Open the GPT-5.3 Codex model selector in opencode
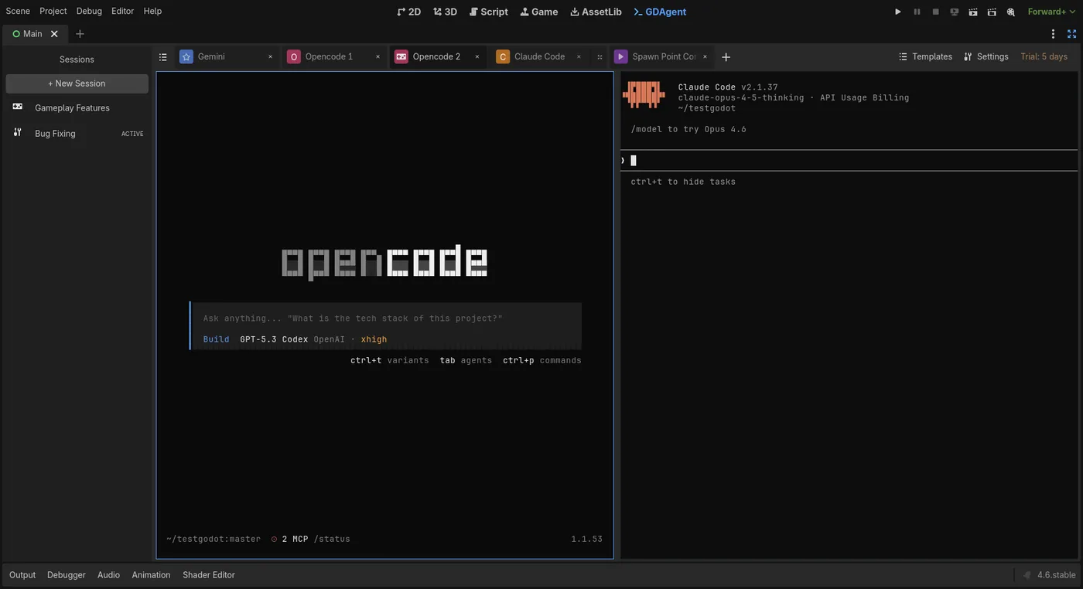Screen dimensions: 1083x589 274,339
